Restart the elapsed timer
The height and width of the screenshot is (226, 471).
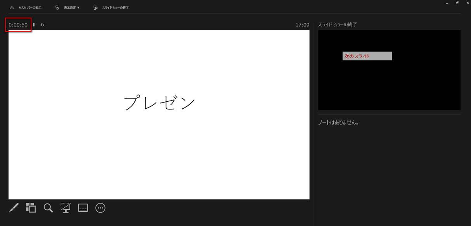[x=42, y=24]
